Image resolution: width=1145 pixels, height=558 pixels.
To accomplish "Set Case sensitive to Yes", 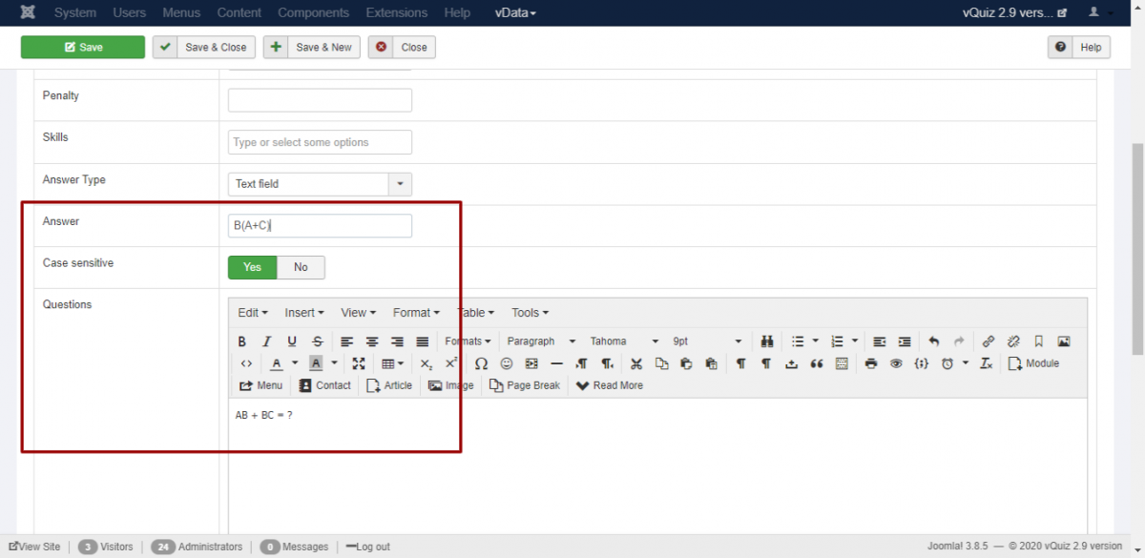I will pyautogui.click(x=252, y=267).
